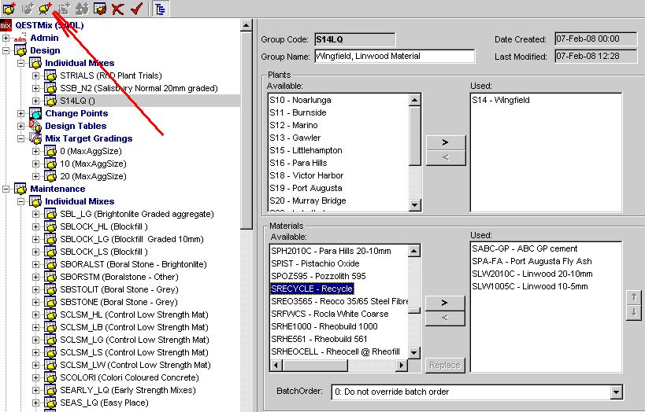Click the red checkmark toolbar icon
The width and height of the screenshot is (645, 412).
136,9
